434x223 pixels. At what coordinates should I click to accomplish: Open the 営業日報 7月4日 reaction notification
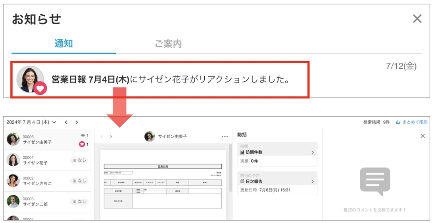[160, 80]
